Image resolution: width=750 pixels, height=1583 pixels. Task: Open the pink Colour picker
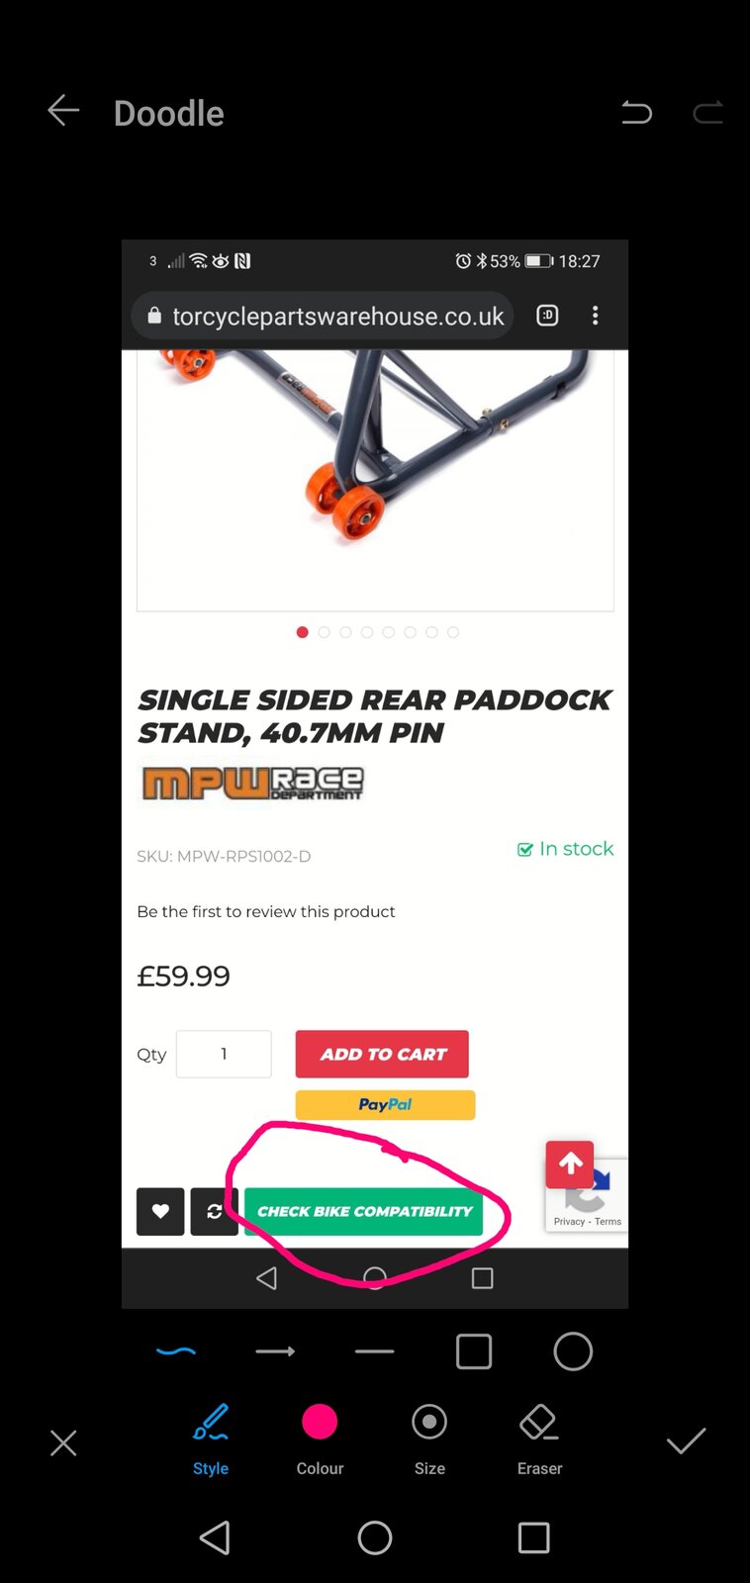(320, 1440)
